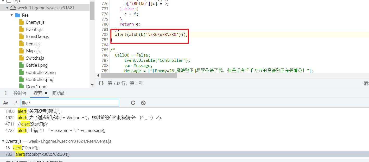The width and height of the screenshot is (369, 162).
Task: Click the search query input field
Action: [x=70, y=103]
